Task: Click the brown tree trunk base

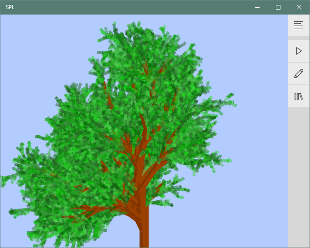Action: tap(144, 234)
